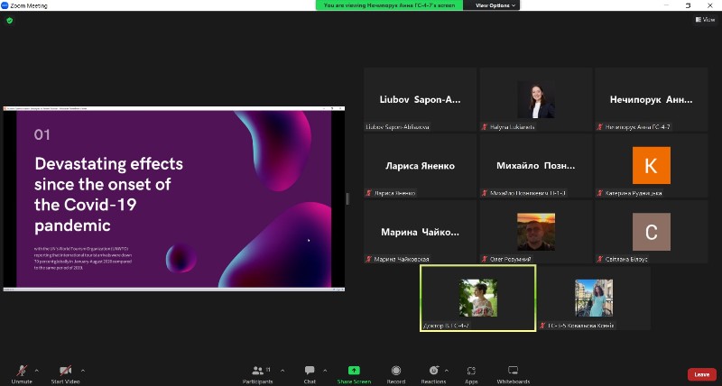Open Whiteboards from the toolbar
The width and height of the screenshot is (722, 386).
(x=513, y=372)
